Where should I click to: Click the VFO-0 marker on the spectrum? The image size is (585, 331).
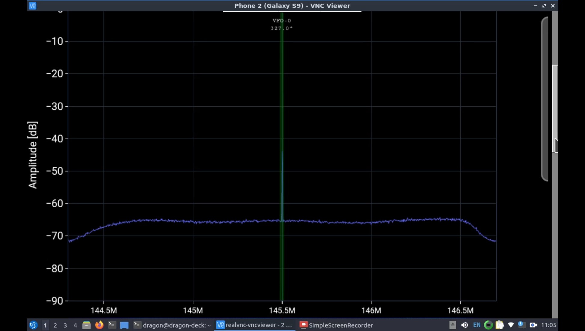click(282, 21)
